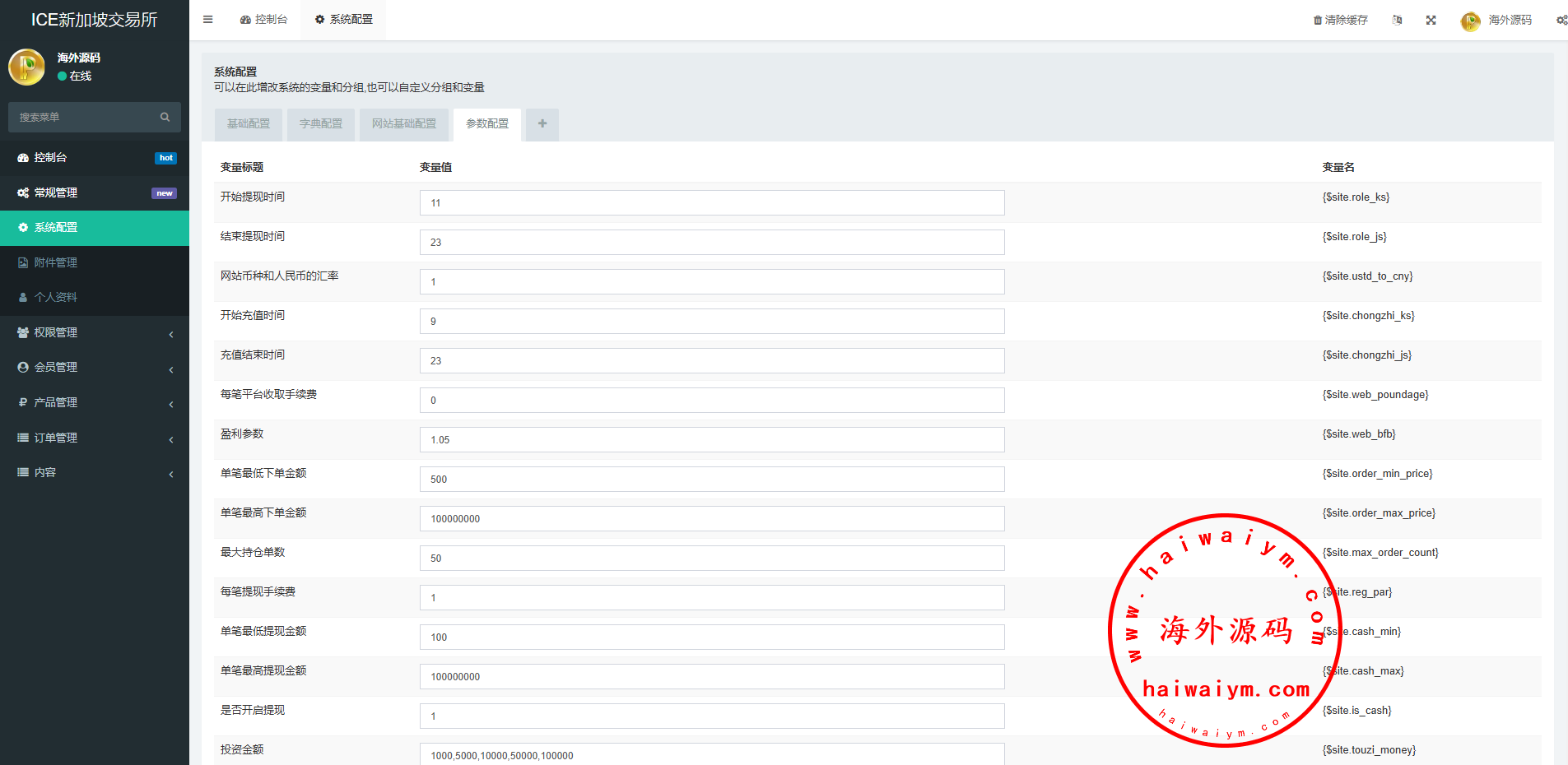Switch to the 网站基础配置 tab

(404, 124)
